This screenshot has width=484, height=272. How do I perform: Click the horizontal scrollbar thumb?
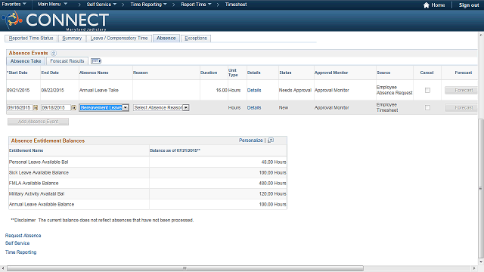point(185,268)
